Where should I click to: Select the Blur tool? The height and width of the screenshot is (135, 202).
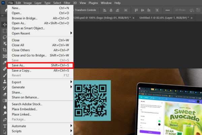(x=5, y=107)
